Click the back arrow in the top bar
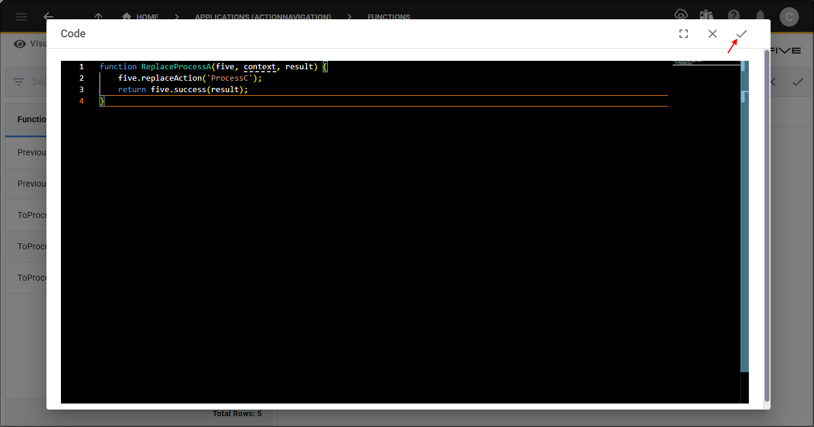Viewport: 814px width, 427px height. pyautogui.click(x=49, y=17)
